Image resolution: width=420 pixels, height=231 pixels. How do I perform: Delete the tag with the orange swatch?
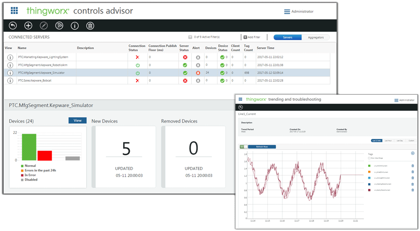pos(413,172)
